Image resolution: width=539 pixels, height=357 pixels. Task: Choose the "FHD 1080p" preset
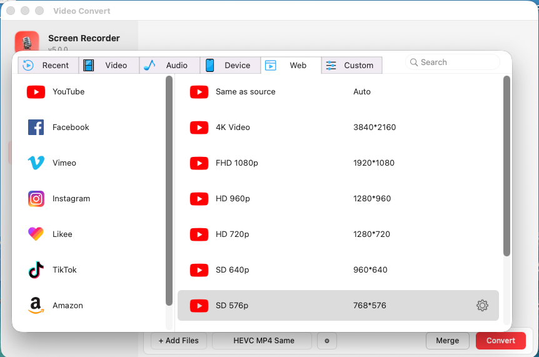coord(237,163)
